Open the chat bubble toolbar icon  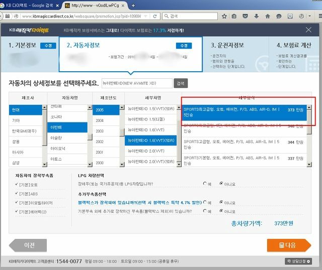(x=279, y=16)
